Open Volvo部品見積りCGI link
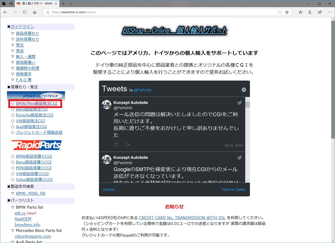This screenshot has width=335, height=243. [x=34, y=179]
